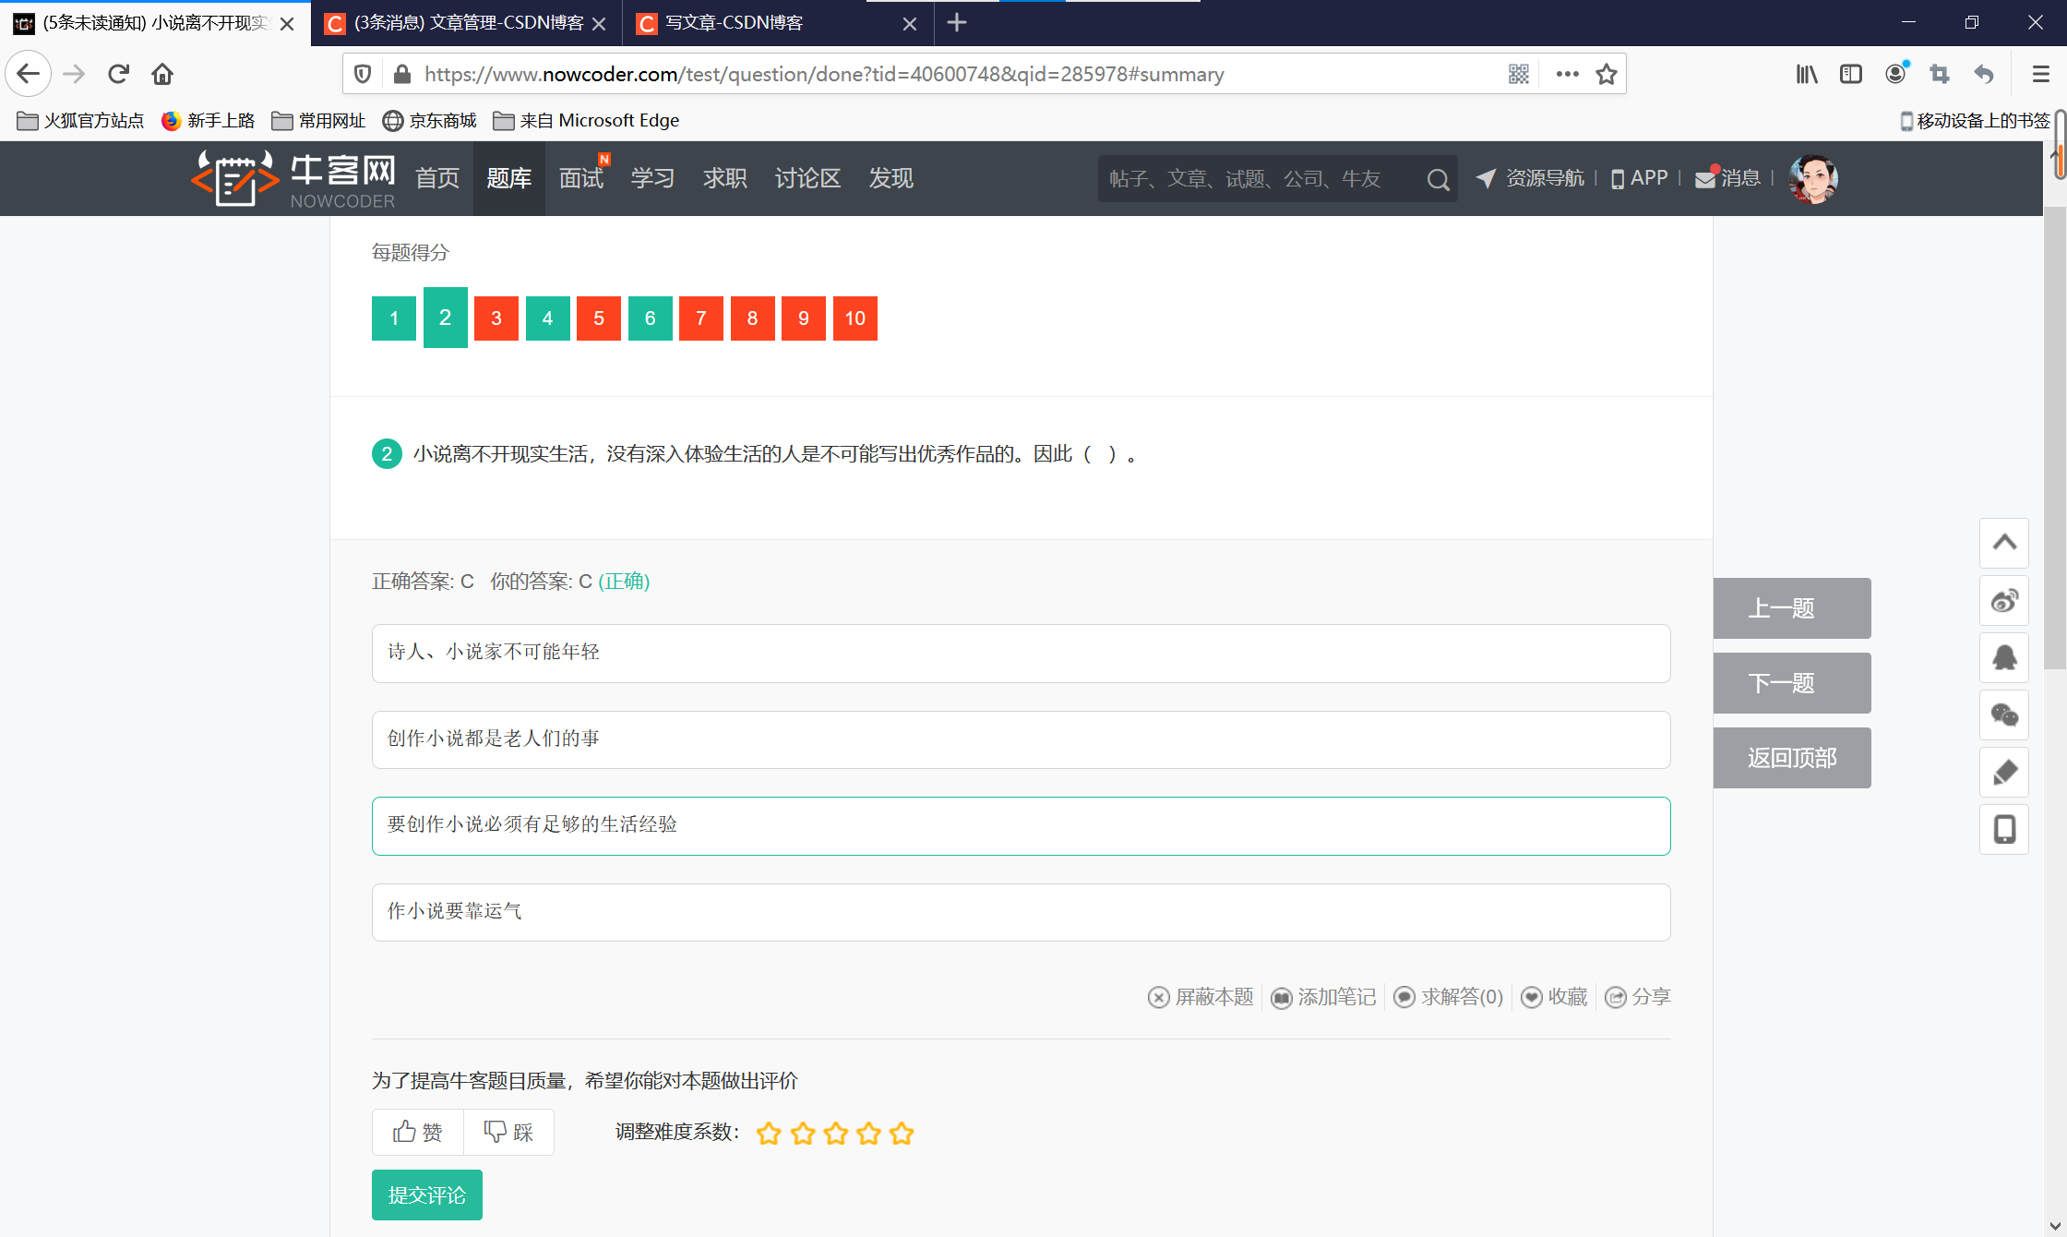Screen dimensions: 2067x1237
Task: Open 讨论区 nav menu item
Action: tap(808, 178)
